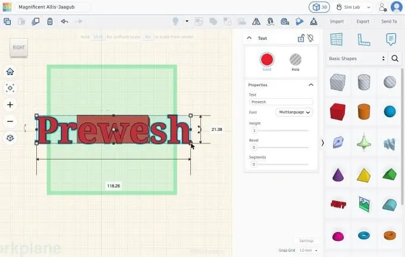405x257 pixels.
Task: Click the Fit all in view icon
Action: pos(10,88)
